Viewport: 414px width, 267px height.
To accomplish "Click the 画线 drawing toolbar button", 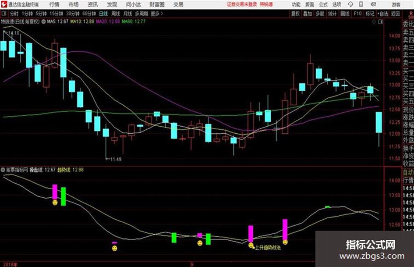I will pos(345,14).
